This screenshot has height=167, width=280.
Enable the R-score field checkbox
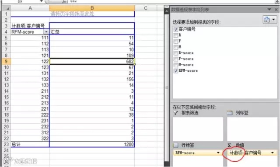[x=176, y=53]
